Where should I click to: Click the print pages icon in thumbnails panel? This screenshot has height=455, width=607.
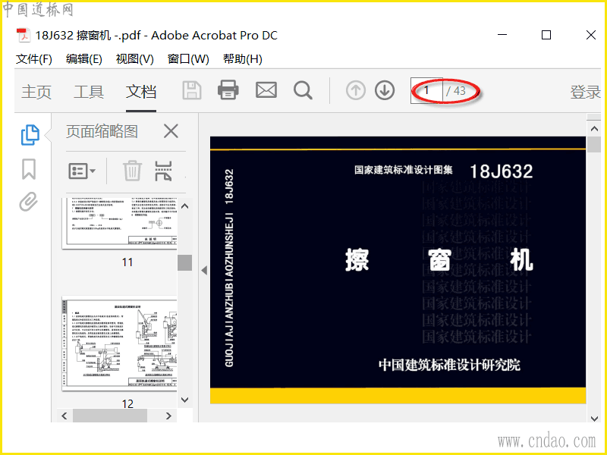point(163,171)
